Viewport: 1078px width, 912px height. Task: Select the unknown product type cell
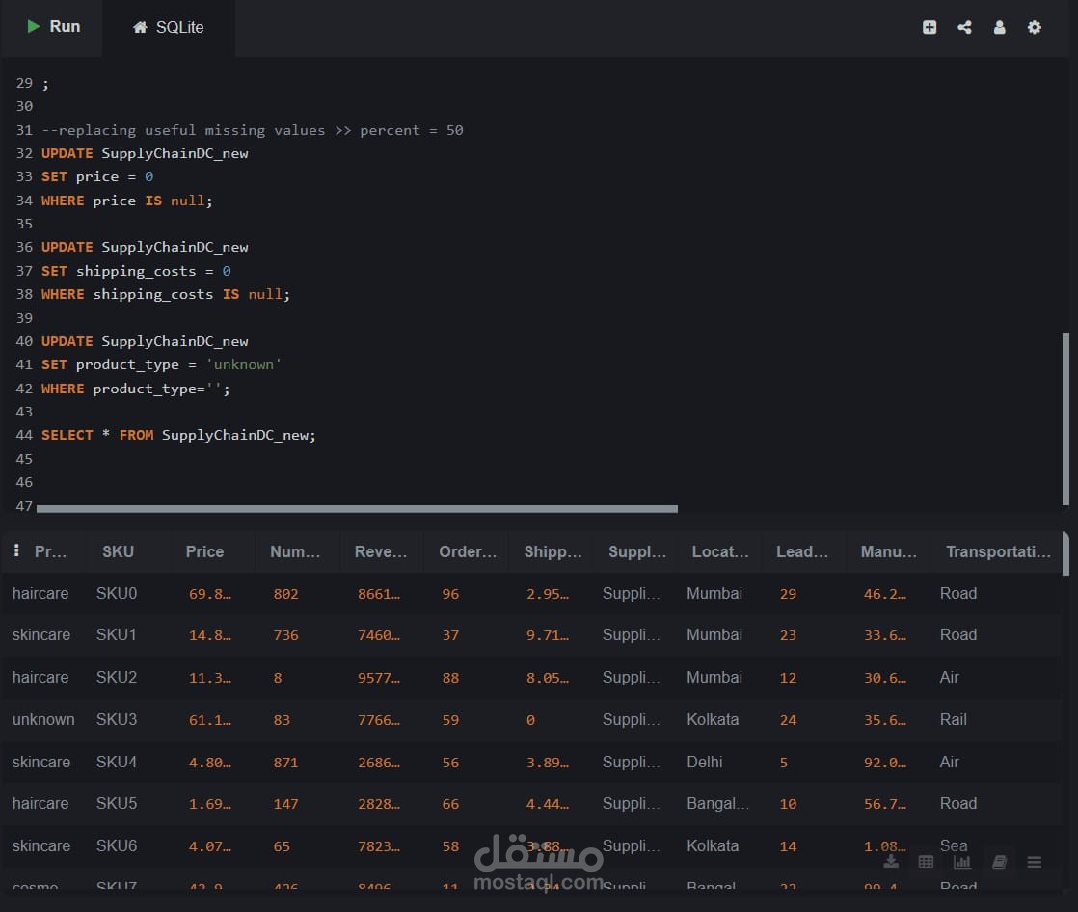point(43,719)
